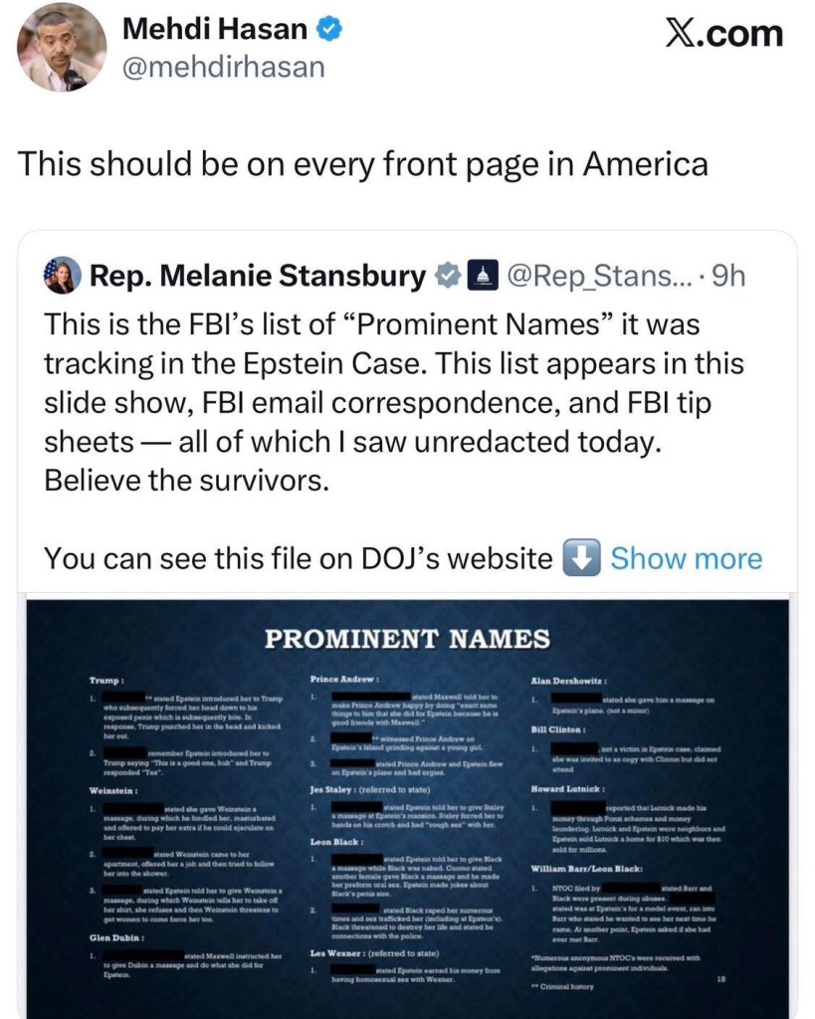The width and height of the screenshot is (815, 1019).
Task: Click the "This should be on every front page" text
Action: tap(363, 162)
